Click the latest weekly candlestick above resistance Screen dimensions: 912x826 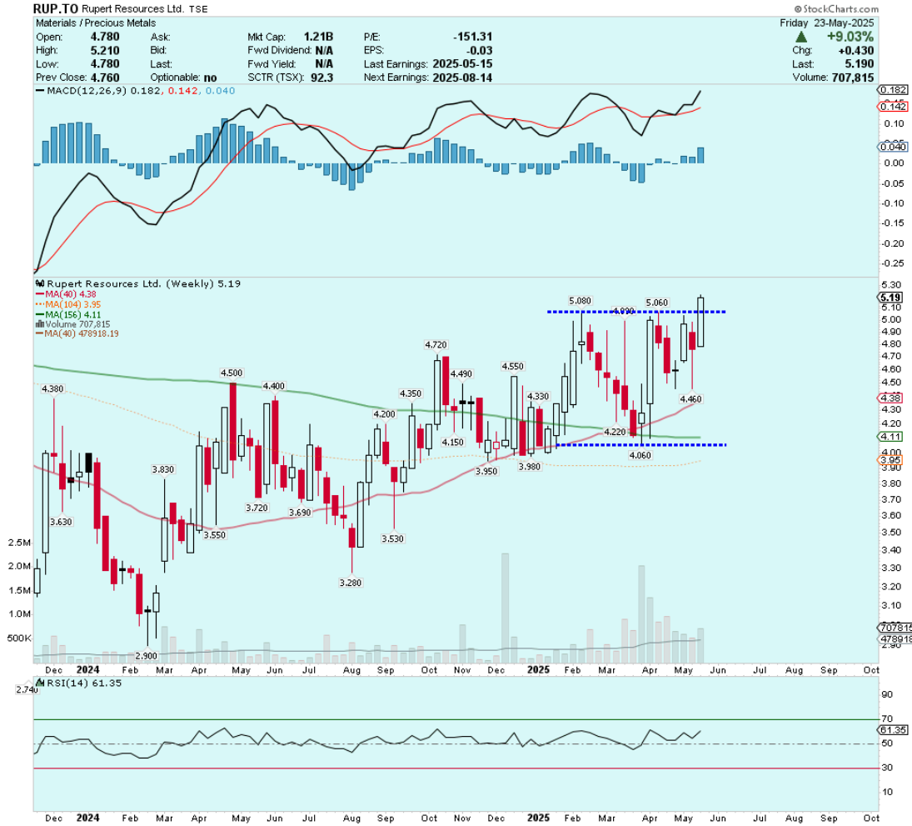(701, 322)
